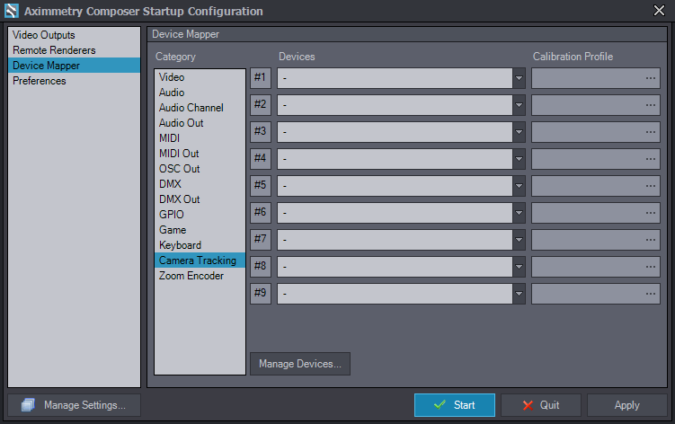Click ellipsis button on calibration profile row #9
Viewport: 675px width, 424px height.
coord(650,294)
